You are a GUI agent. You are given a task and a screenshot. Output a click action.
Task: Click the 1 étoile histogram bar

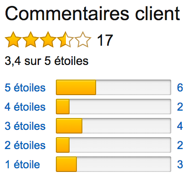click(x=114, y=164)
